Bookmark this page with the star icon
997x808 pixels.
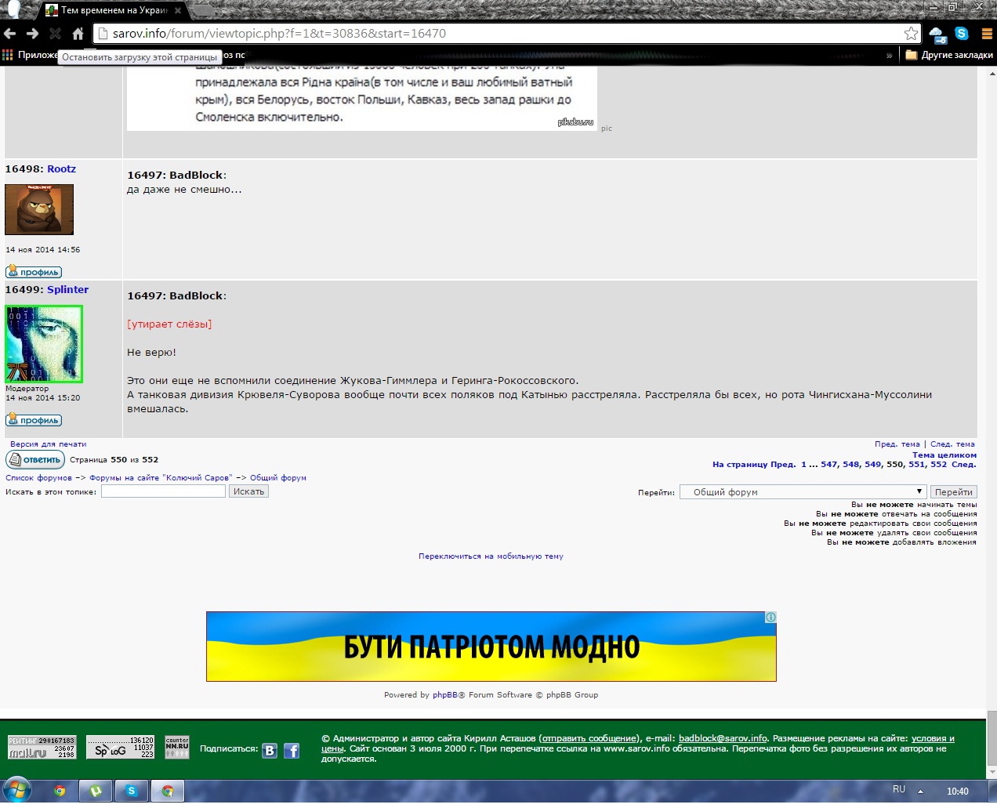[x=911, y=34]
